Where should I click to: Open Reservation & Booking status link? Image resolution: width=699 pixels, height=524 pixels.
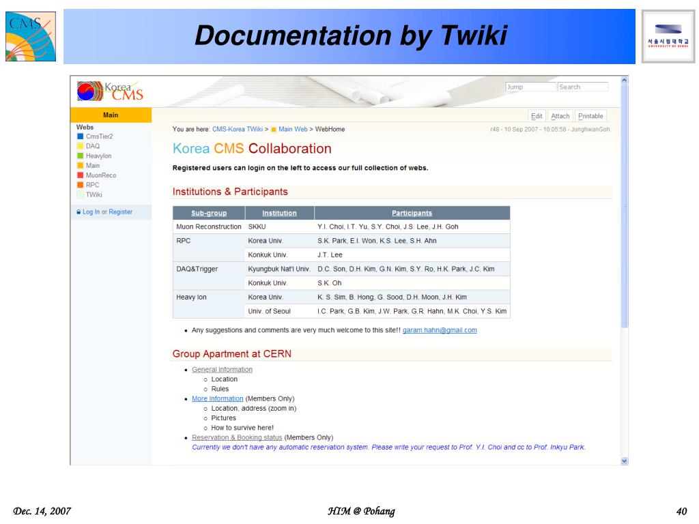tap(237, 437)
